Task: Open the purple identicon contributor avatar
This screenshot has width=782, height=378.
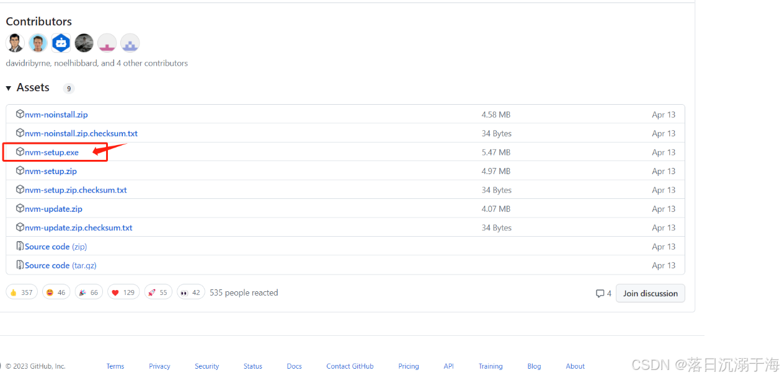Action: 130,43
